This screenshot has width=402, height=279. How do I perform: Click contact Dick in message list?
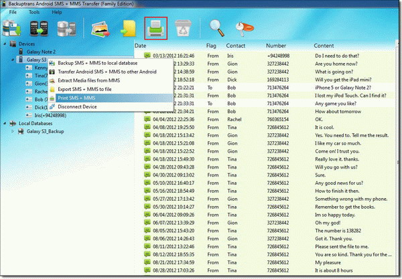click(232, 80)
